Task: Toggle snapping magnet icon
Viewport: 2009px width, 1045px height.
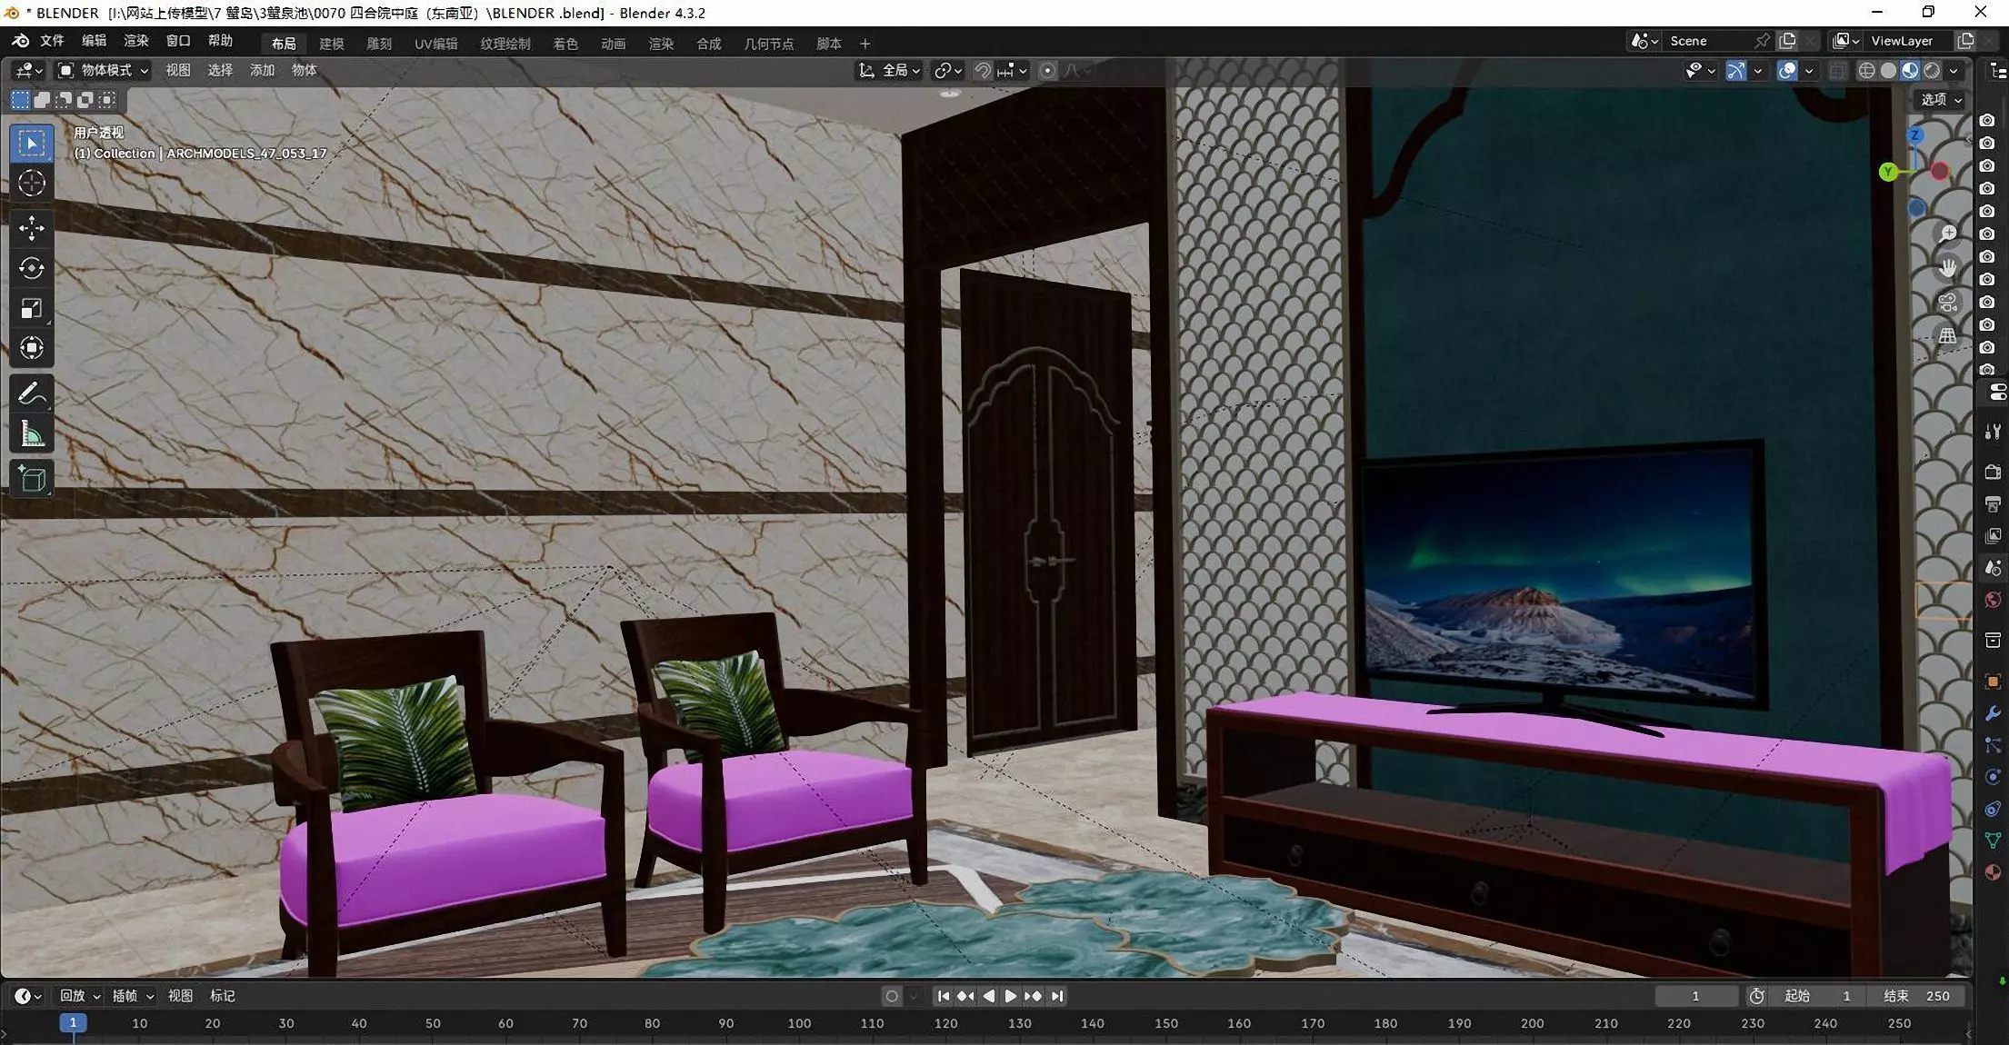Action: [x=983, y=70]
